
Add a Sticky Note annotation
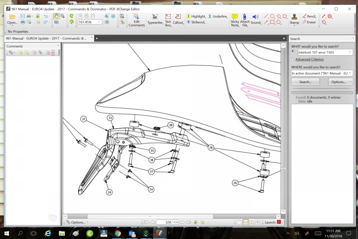click(x=235, y=17)
